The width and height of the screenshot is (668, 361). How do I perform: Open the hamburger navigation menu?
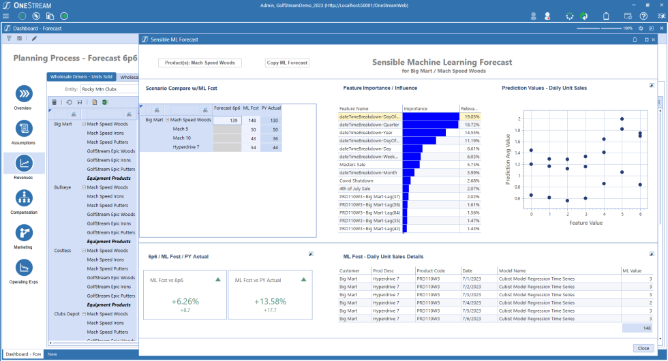(6, 16)
